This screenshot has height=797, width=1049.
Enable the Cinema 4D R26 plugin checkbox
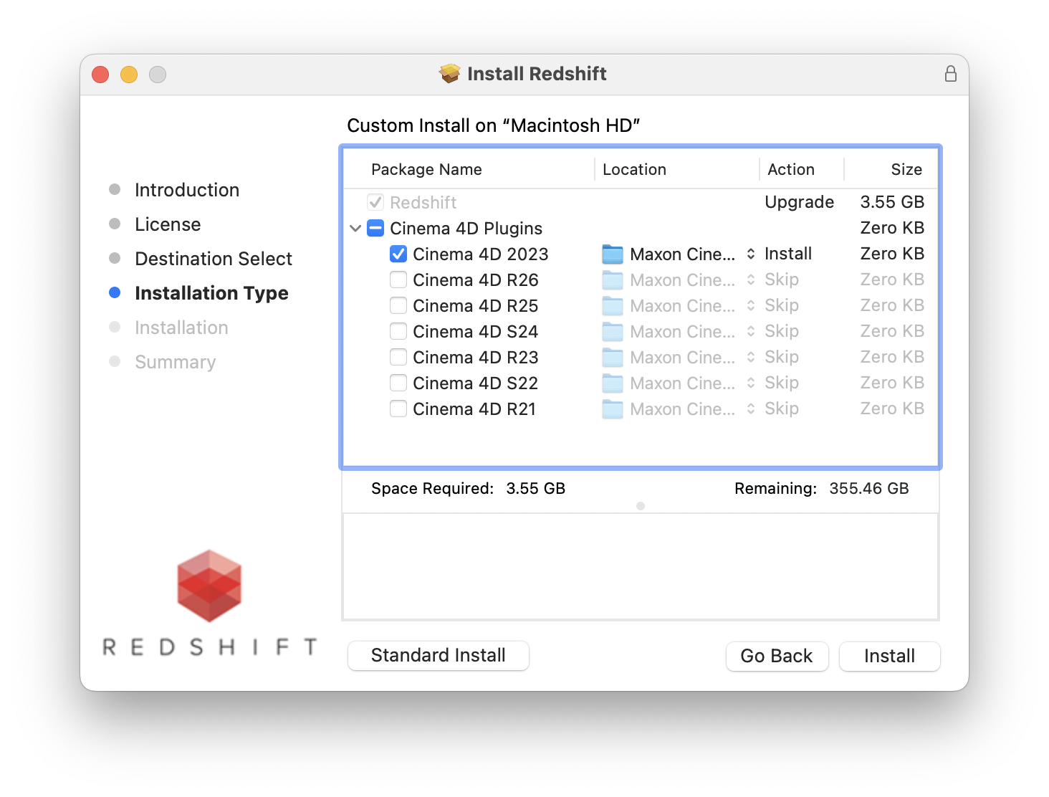[x=398, y=280]
